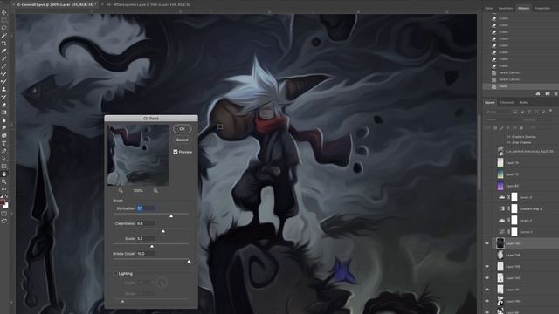This screenshot has width=559, height=314.
Task: Toggle layer filtering switch in Layers panel
Action: point(551,111)
